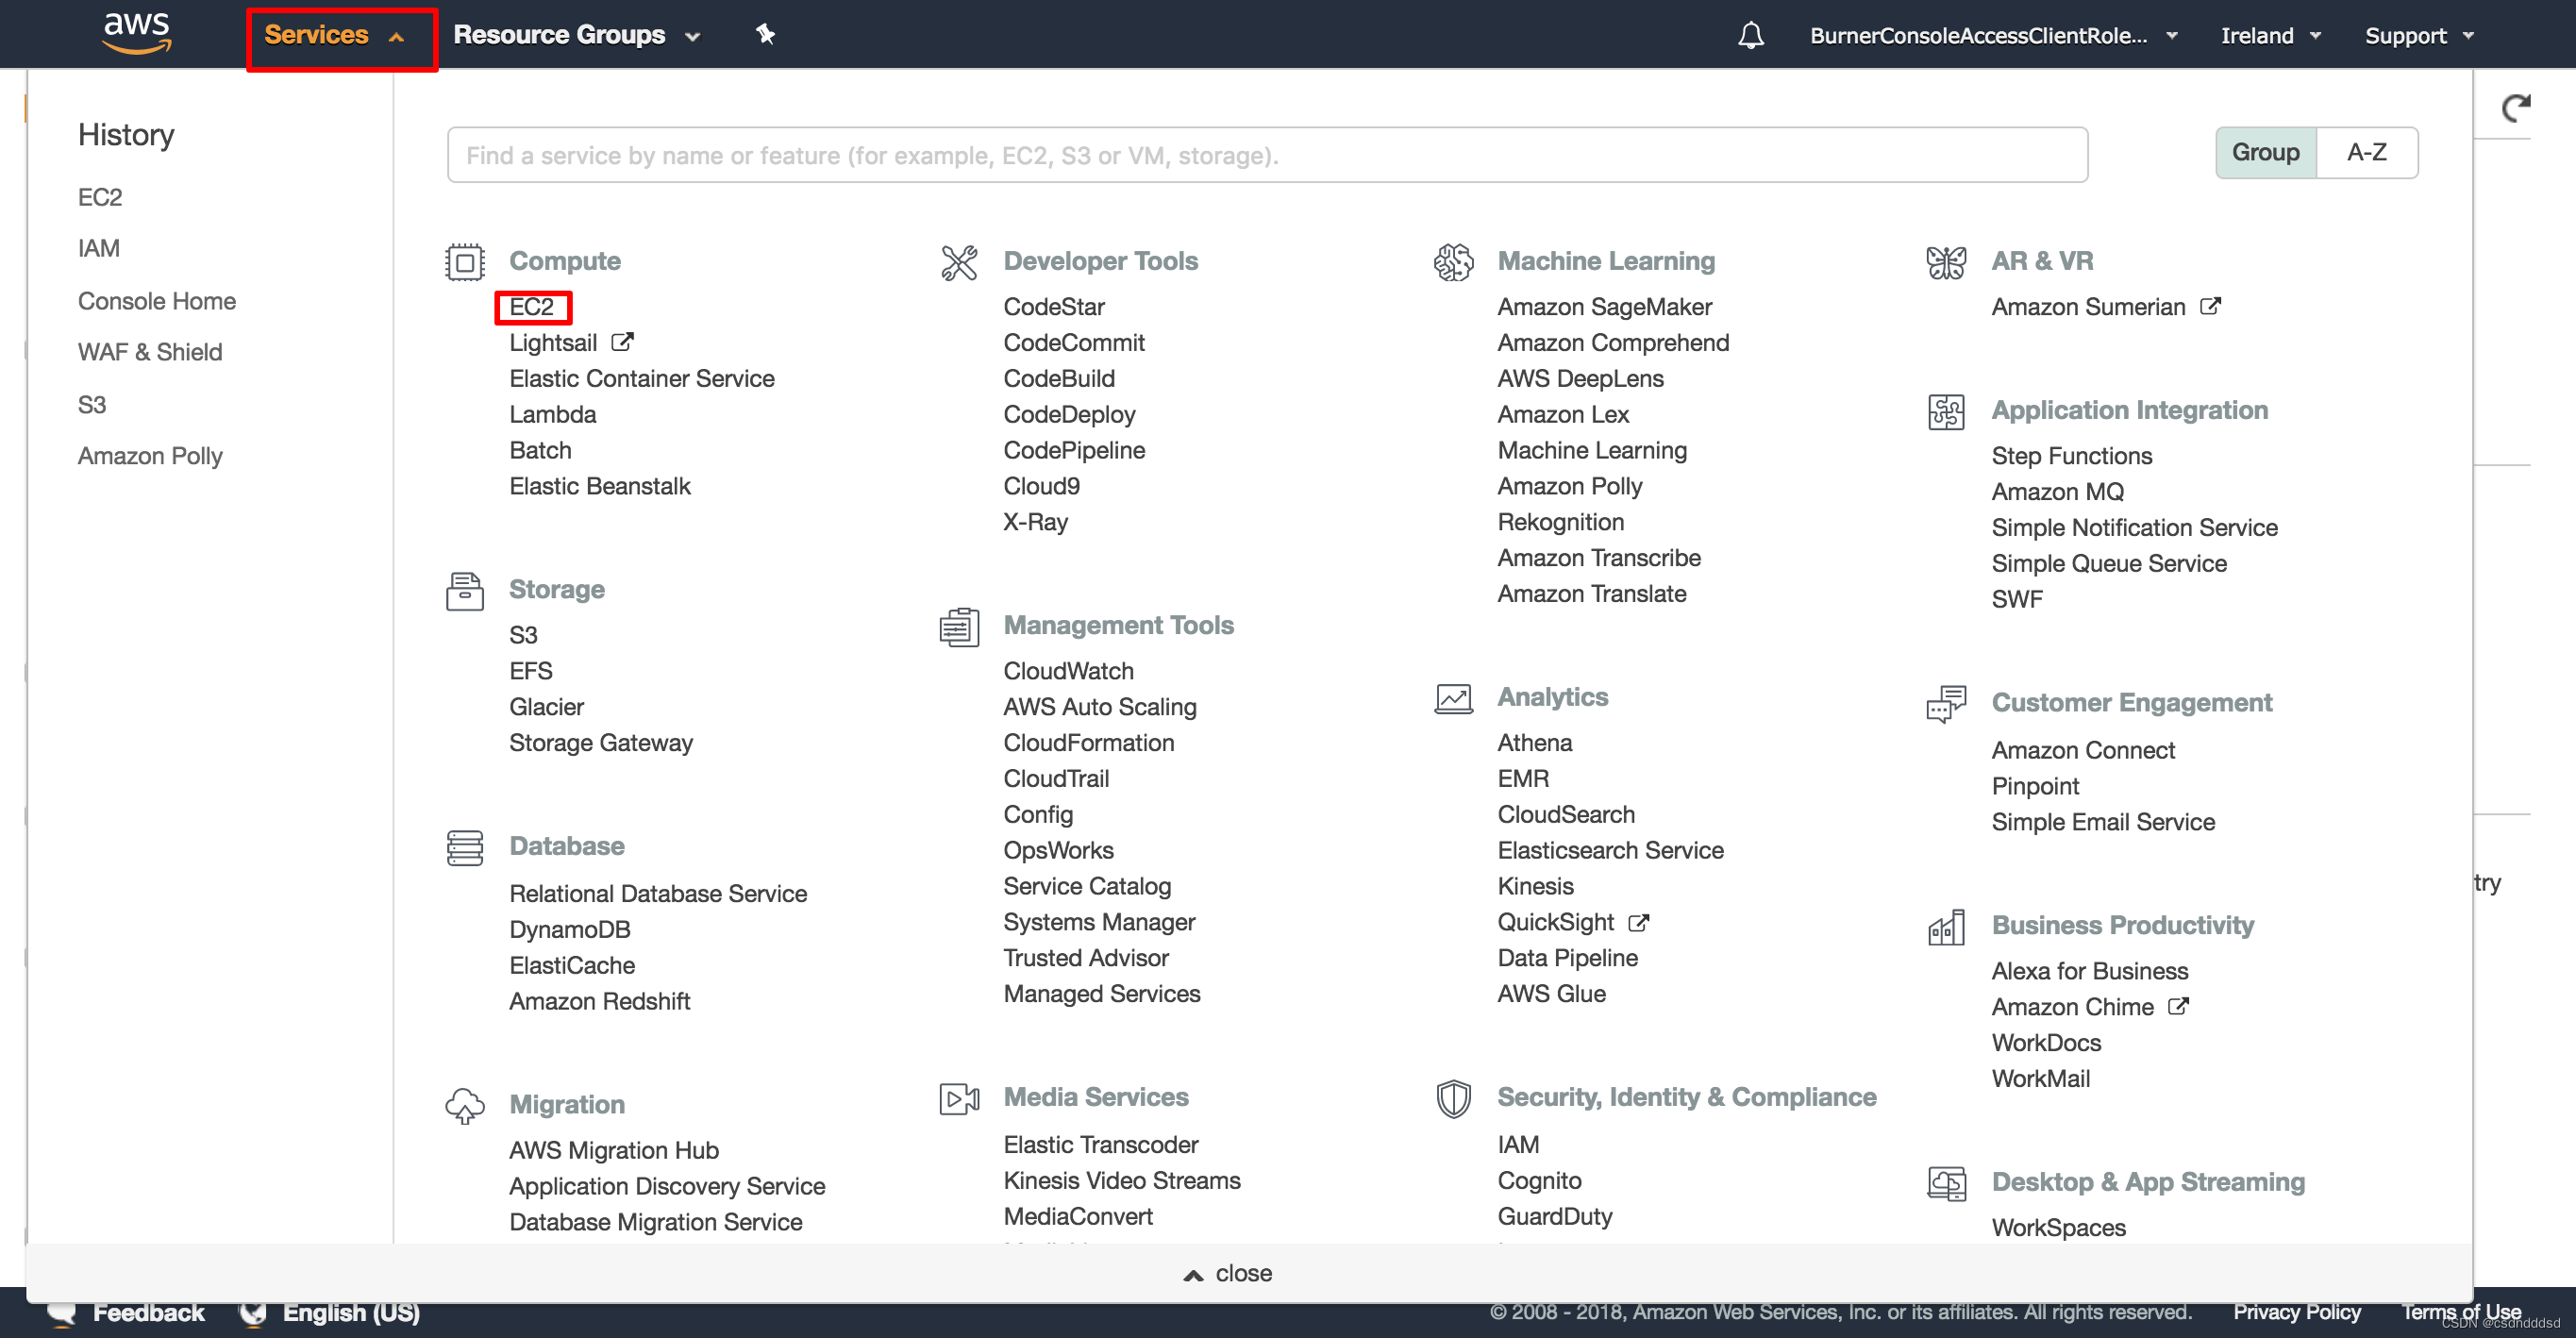
Task: Open Cognito under Security
Action: pos(1539,1180)
